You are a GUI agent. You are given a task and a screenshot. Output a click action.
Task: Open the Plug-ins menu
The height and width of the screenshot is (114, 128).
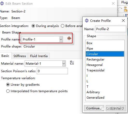click(125, 2)
